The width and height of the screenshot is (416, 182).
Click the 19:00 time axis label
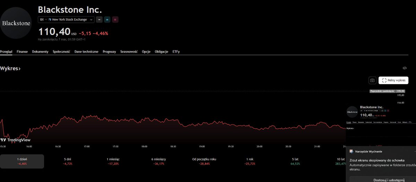202,146
